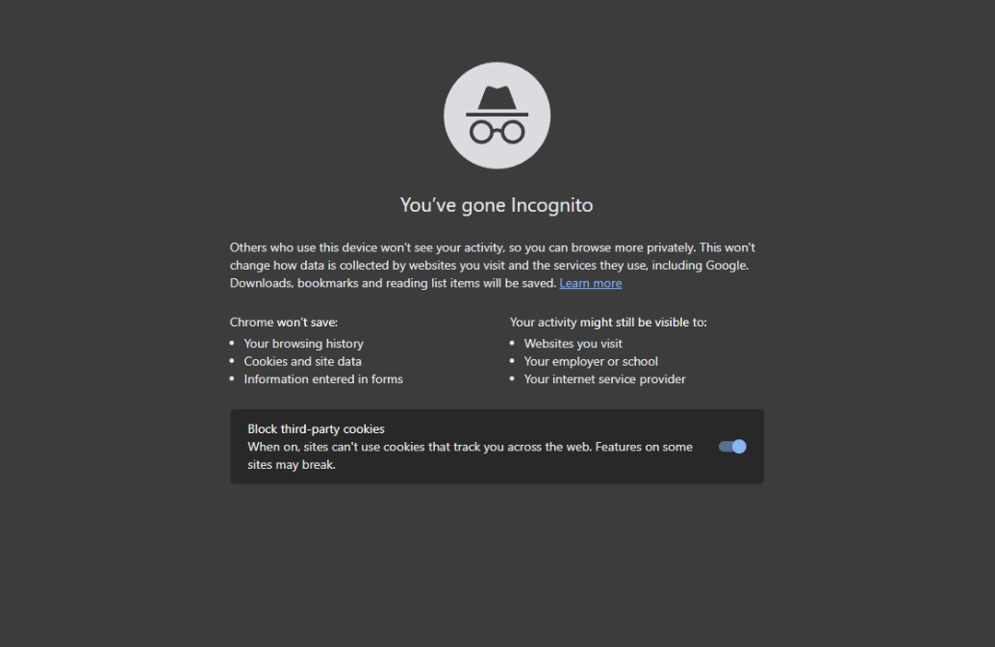The image size is (995, 647).
Task: Click the "Your internet service provider" item
Action: (x=604, y=379)
